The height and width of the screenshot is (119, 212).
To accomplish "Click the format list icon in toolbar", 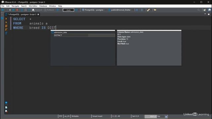I will (x=141, y=10).
